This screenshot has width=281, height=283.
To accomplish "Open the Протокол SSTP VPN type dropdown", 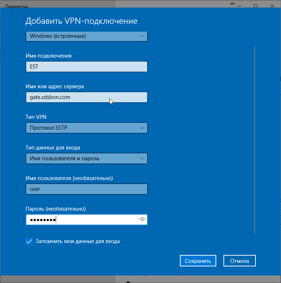I will 87,128.
